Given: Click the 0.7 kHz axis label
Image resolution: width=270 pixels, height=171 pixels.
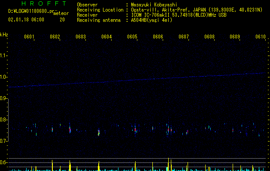Looking at the screenshot, I should click(x=4, y=141).
